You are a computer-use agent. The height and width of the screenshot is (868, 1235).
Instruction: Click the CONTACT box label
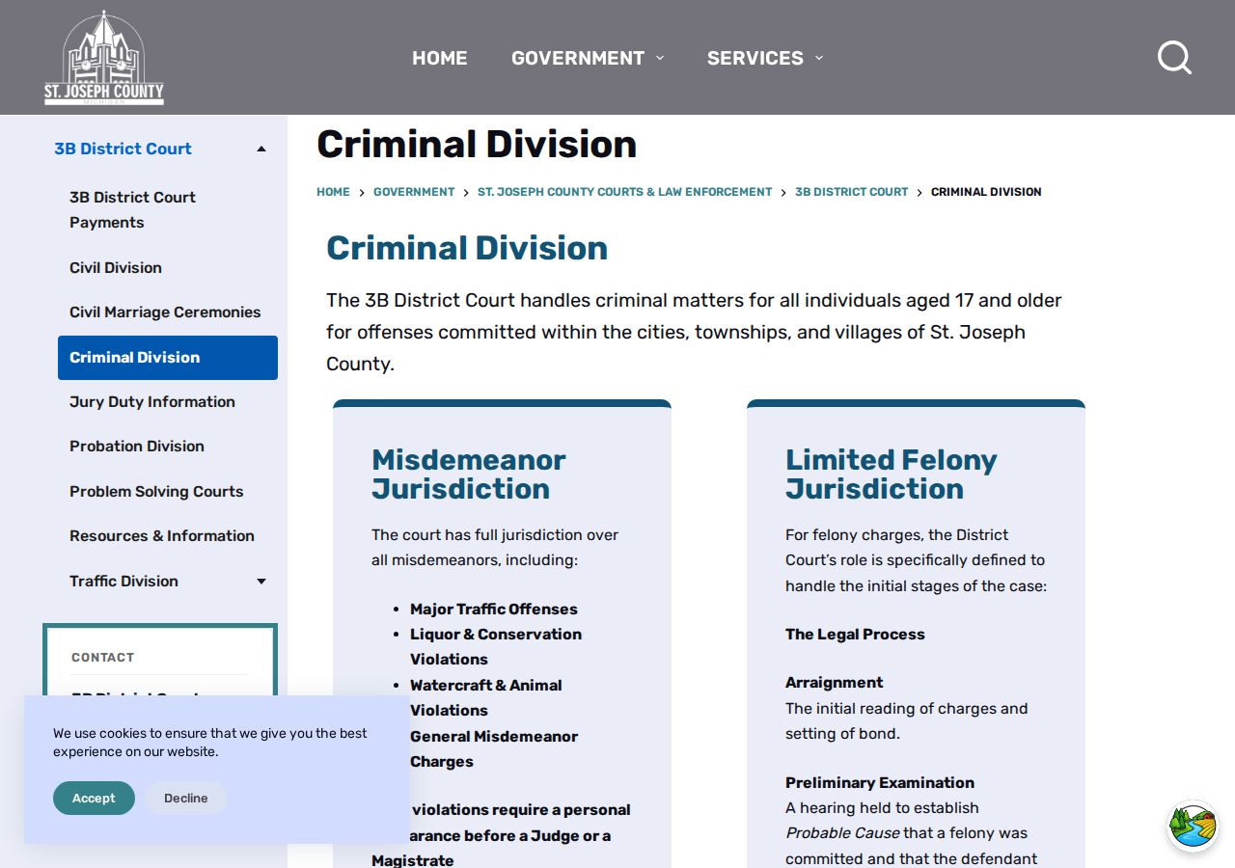(x=102, y=658)
